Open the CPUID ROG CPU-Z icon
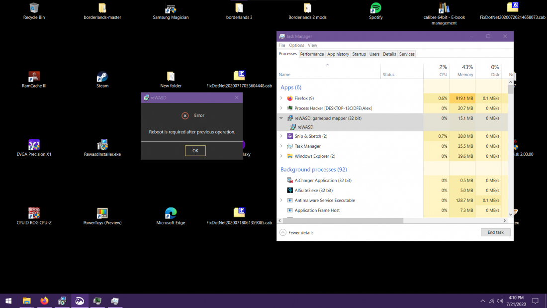 (x=34, y=214)
